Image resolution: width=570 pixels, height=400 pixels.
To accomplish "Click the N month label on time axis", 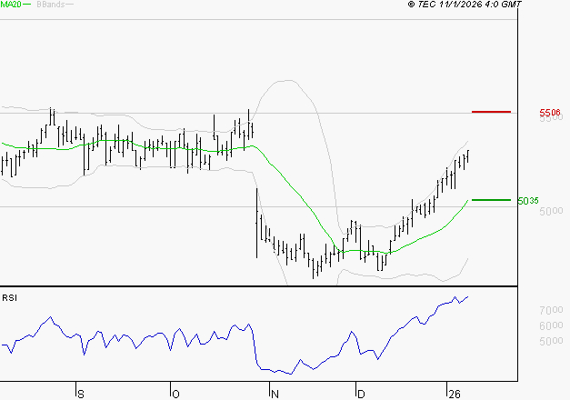I will 275,395.
